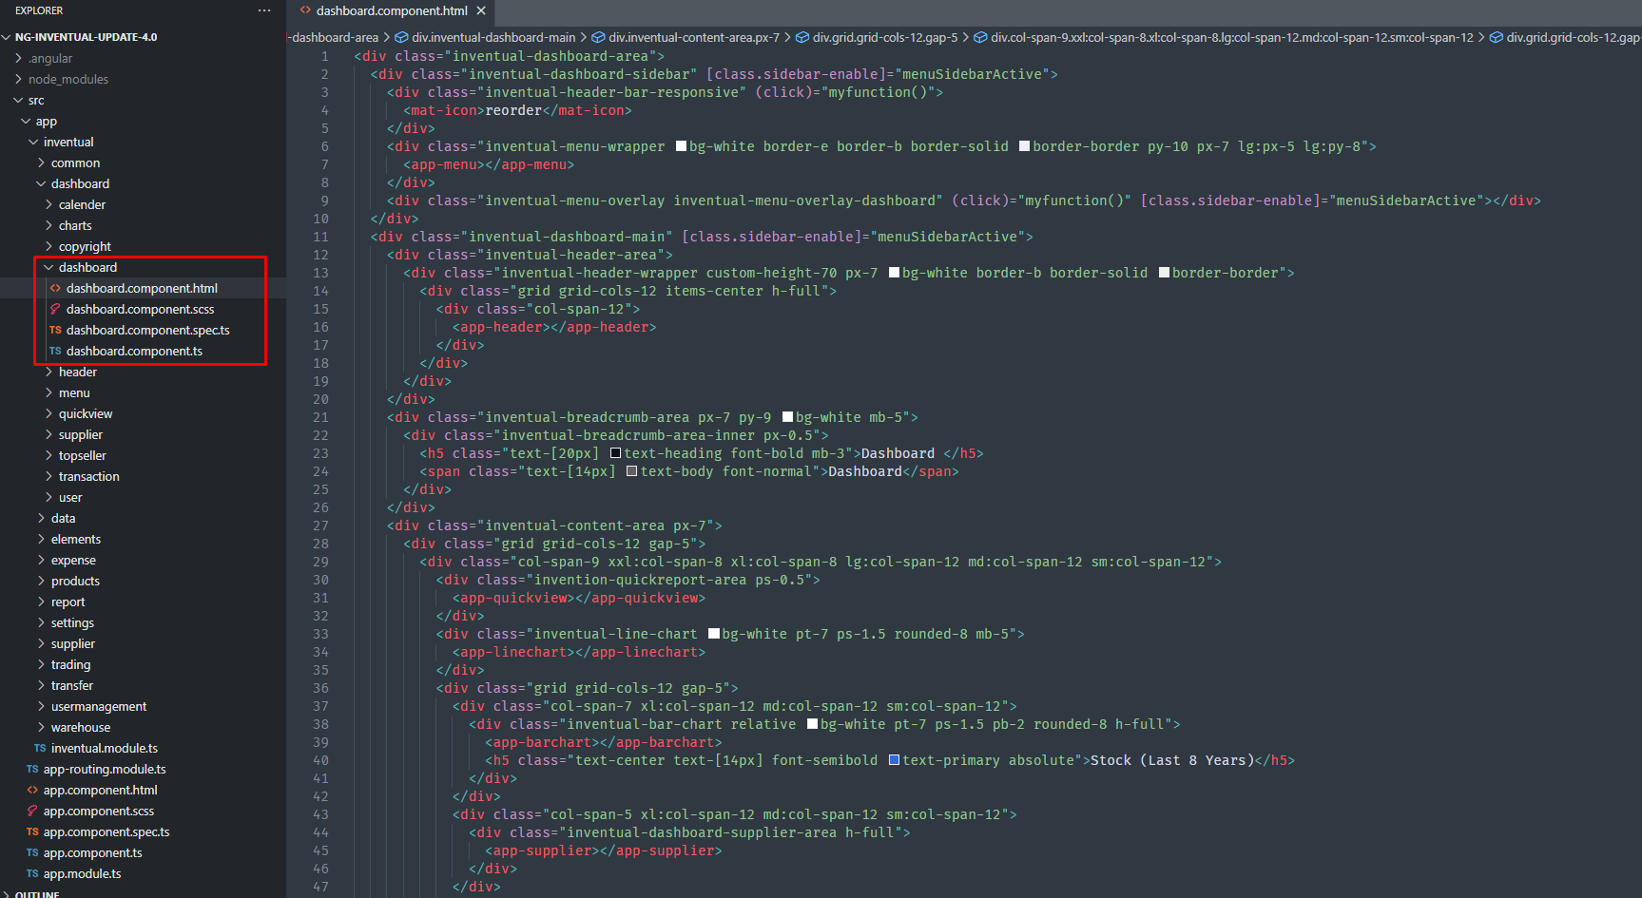This screenshot has width=1642, height=898.
Task: Select div.grid.grid-cols-12.gap-5 breadcrumb
Action: (x=885, y=38)
